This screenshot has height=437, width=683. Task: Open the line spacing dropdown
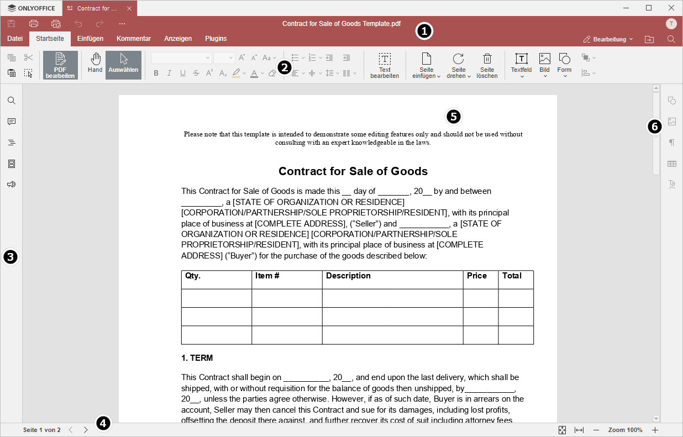tap(332, 73)
